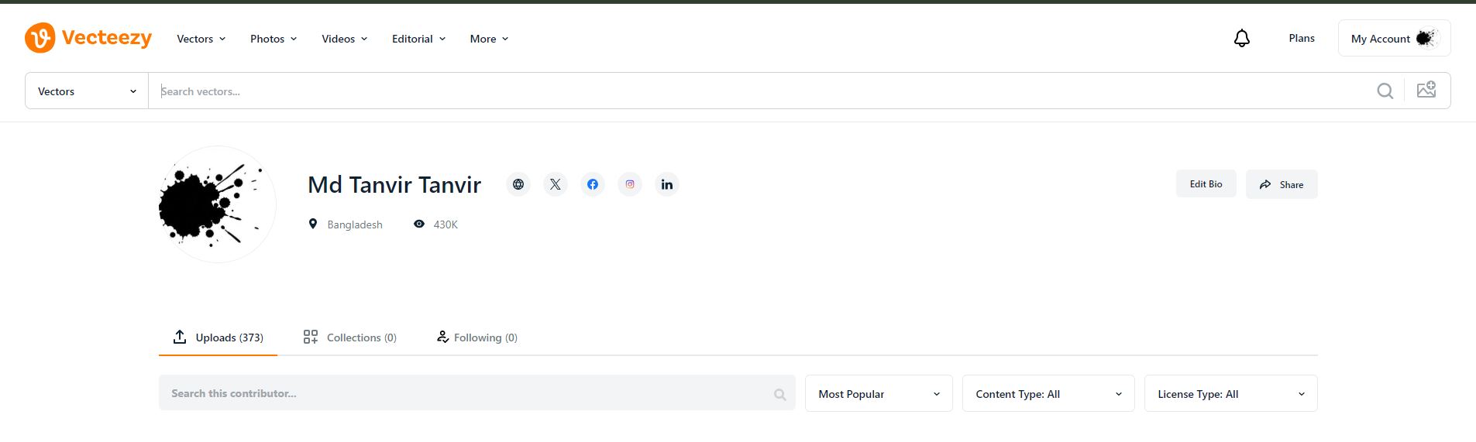1476x442 pixels.
Task: Expand the Editorial menu
Action: pos(419,39)
